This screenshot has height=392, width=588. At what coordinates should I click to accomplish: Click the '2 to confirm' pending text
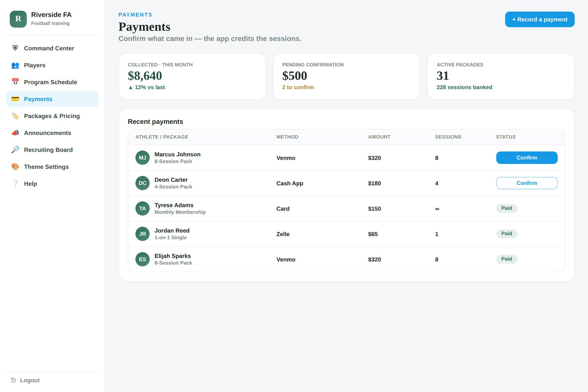[x=298, y=87]
